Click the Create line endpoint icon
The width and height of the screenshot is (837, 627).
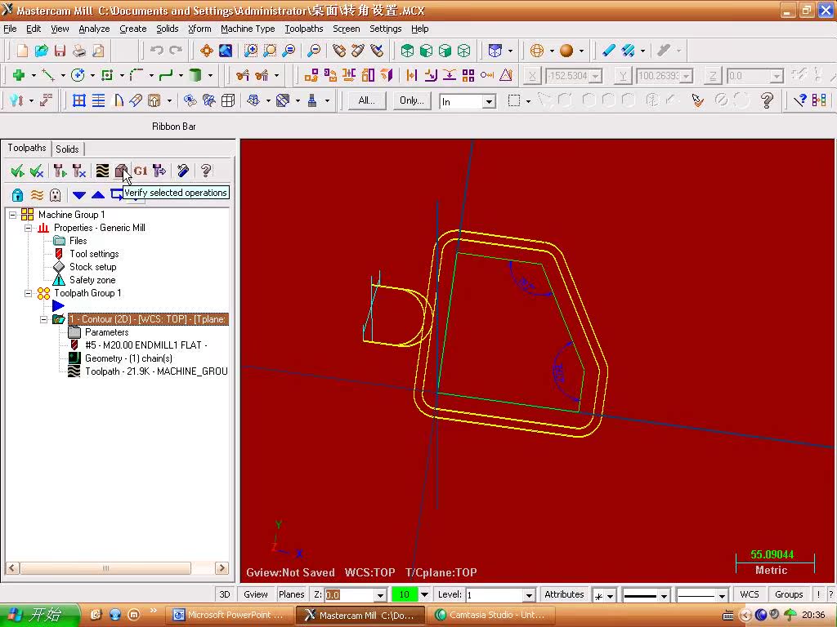[x=48, y=75]
